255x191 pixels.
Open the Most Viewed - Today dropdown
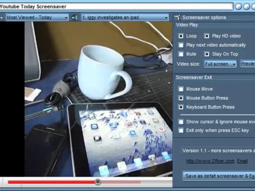pos(37,18)
